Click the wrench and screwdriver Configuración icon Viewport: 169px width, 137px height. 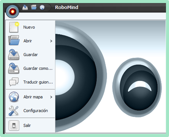coord(14,111)
